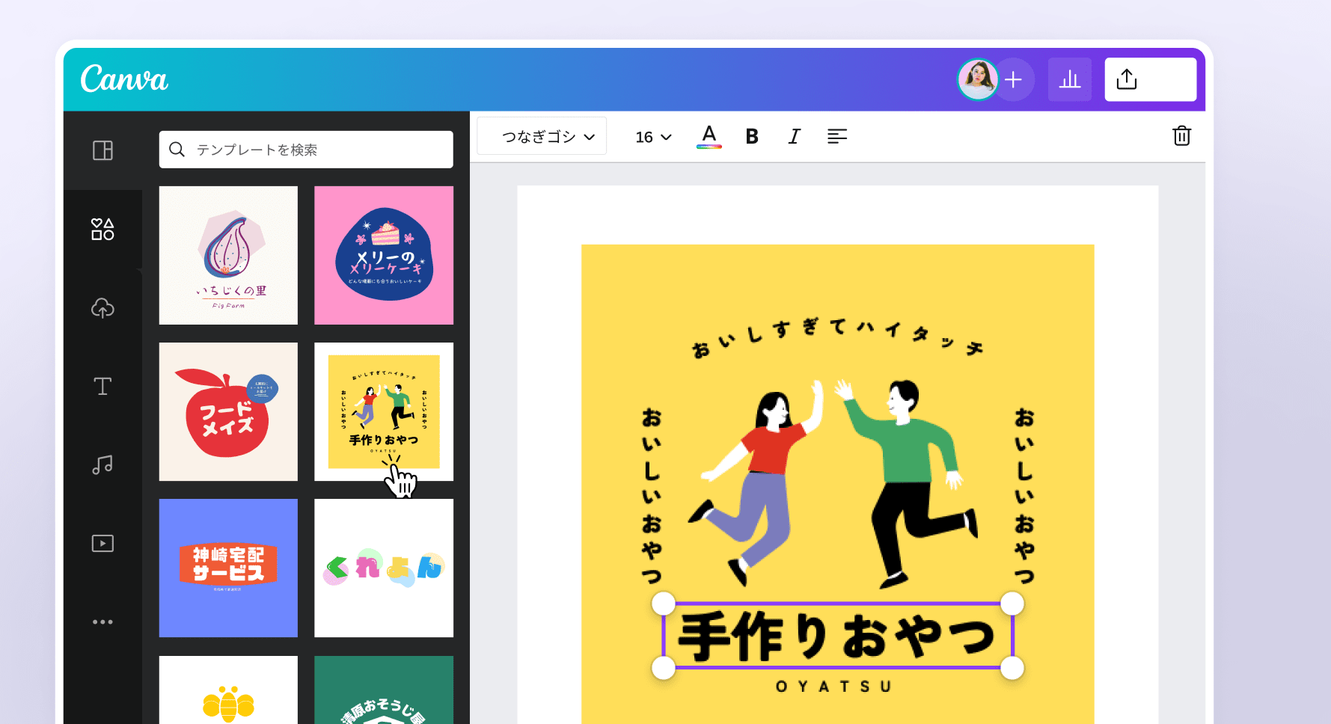
Task: Create a new design with the plus button
Action: tap(1015, 79)
